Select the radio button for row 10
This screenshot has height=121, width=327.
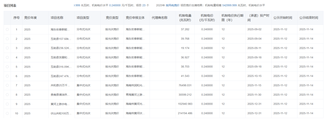click(7, 113)
